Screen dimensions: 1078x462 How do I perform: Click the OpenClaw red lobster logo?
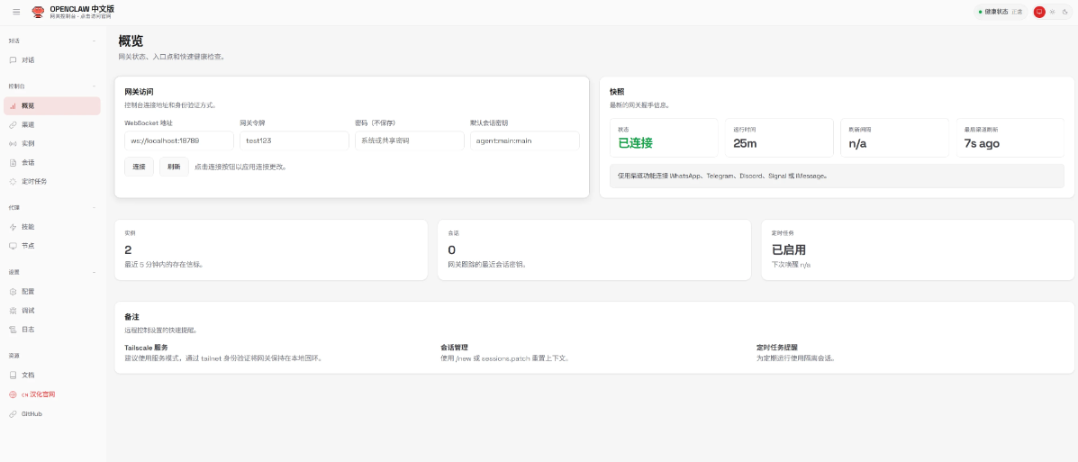click(x=38, y=12)
